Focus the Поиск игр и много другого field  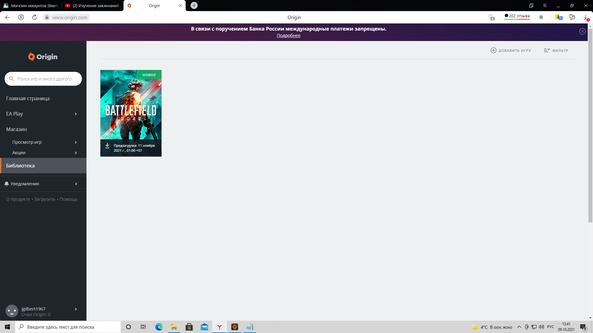[x=43, y=79]
